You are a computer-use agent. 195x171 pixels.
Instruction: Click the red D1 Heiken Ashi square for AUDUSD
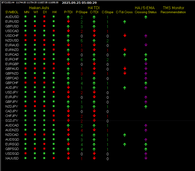[x=44, y=17]
